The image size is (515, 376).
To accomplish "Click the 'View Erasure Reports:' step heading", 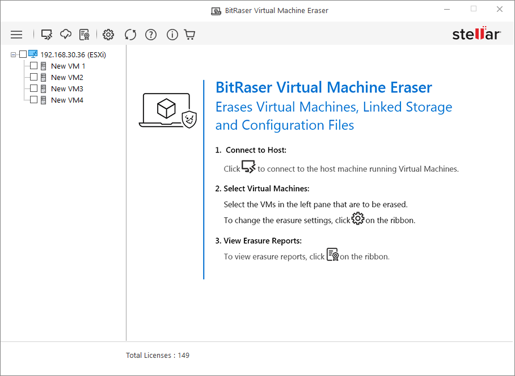I will click(263, 240).
